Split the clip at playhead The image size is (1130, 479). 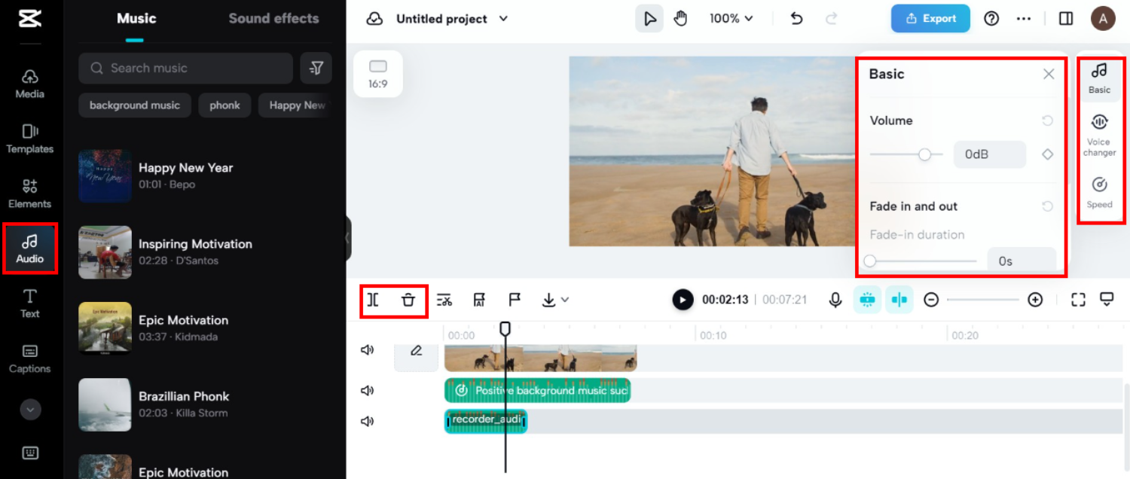[373, 300]
